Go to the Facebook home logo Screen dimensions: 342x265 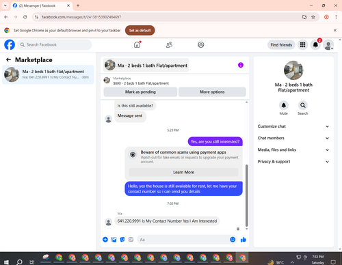(10, 44)
